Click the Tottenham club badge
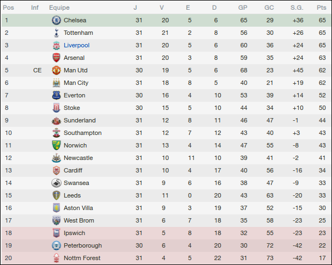Image resolution: width=332 pixels, height=265 pixels. (x=56, y=33)
